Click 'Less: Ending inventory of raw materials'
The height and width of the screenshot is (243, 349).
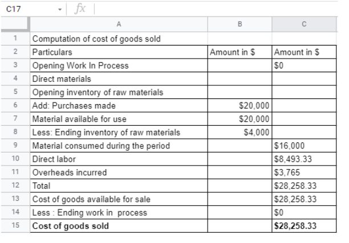tap(119, 132)
